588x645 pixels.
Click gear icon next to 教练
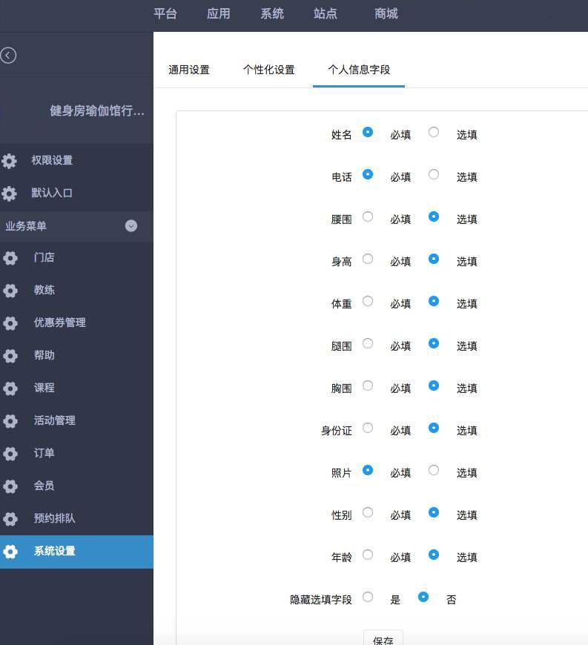point(10,291)
